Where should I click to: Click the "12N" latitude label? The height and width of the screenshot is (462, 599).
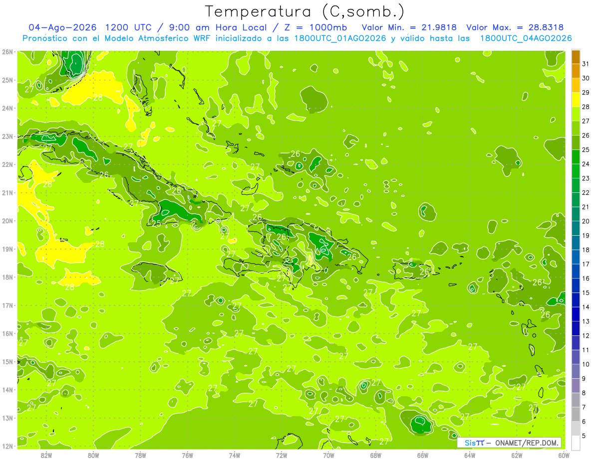7,446
